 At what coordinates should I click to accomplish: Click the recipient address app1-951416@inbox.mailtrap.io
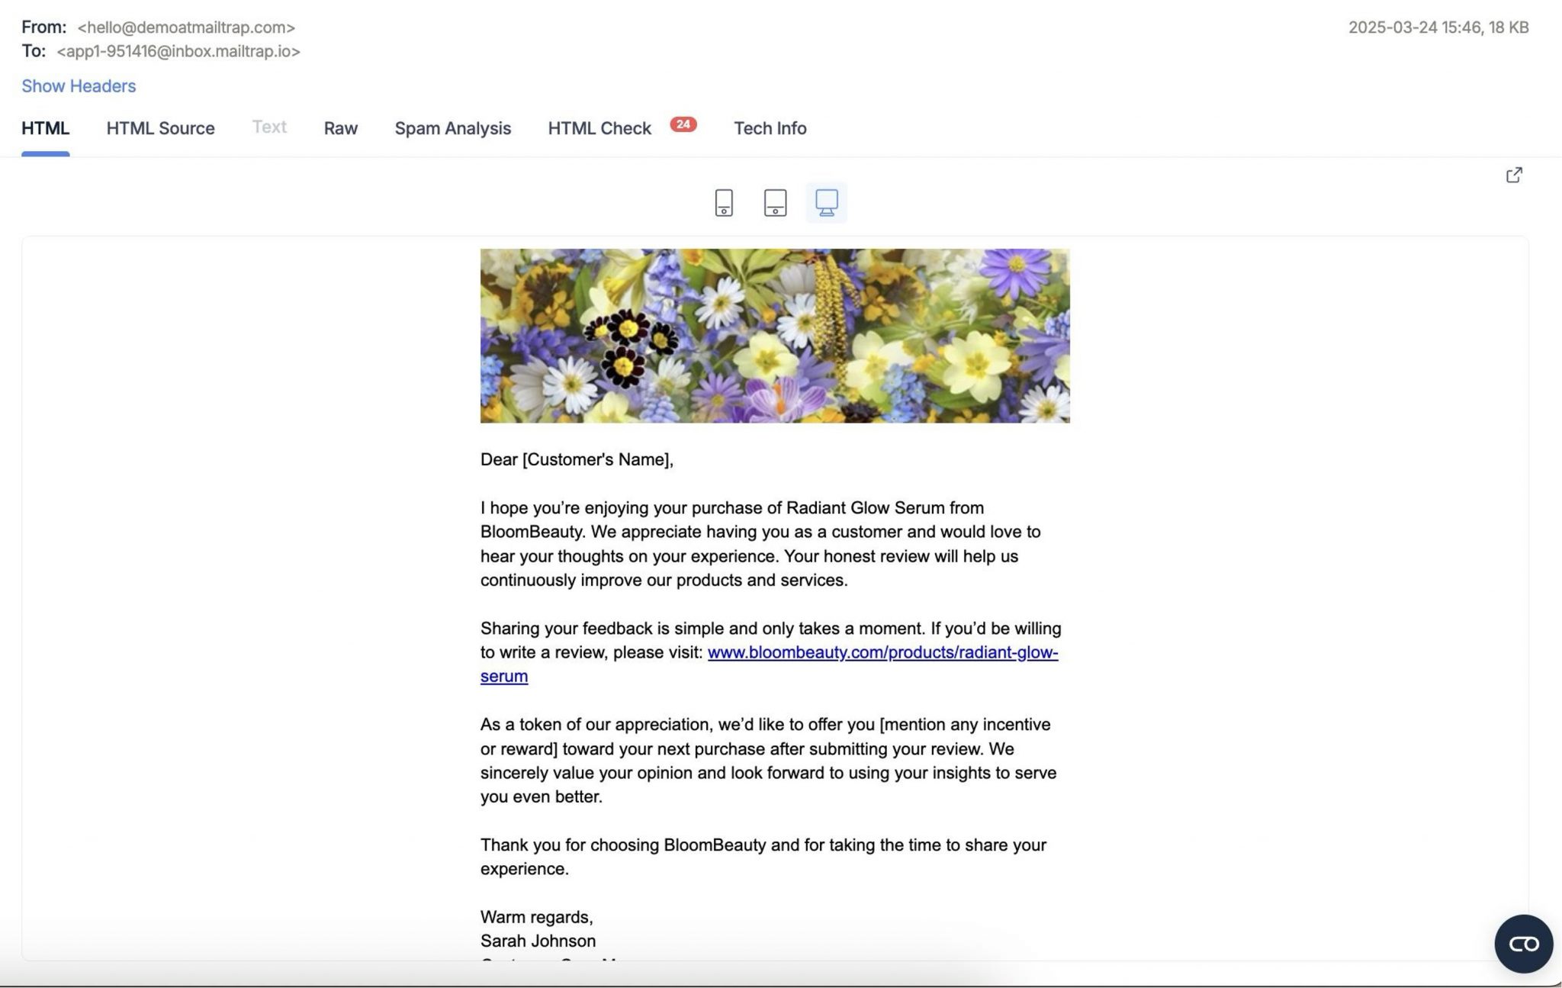pos(178,52)
